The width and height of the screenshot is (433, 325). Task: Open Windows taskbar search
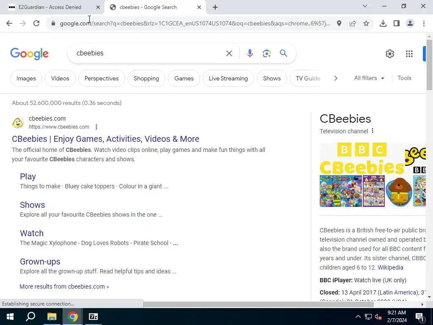tap(30, 317)
